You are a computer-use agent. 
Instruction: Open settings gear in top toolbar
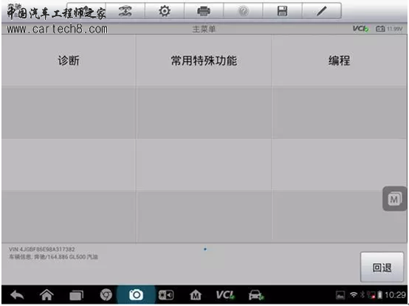165,11
